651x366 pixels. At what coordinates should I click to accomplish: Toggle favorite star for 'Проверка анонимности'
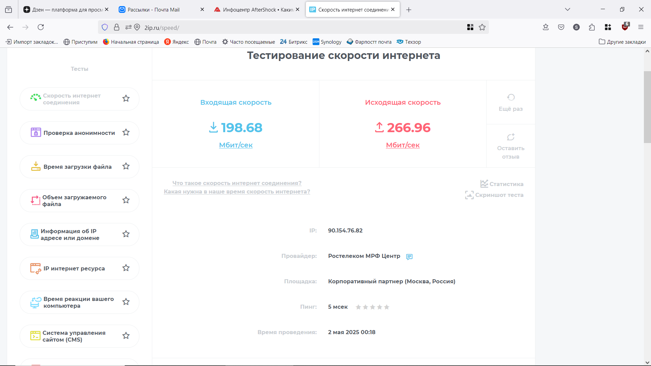coord(126,133)
